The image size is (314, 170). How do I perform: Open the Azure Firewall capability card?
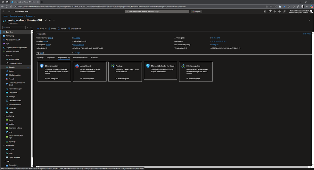[90, 72]
